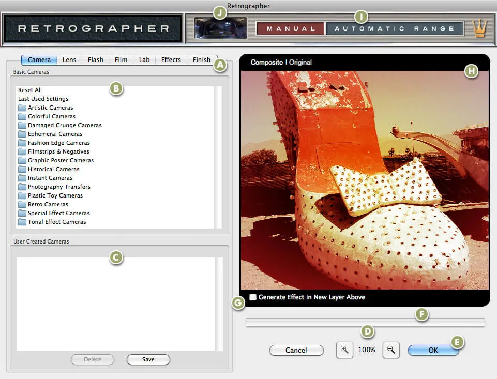
Task: Switch to the Lens tab
Action: [69, 59]
